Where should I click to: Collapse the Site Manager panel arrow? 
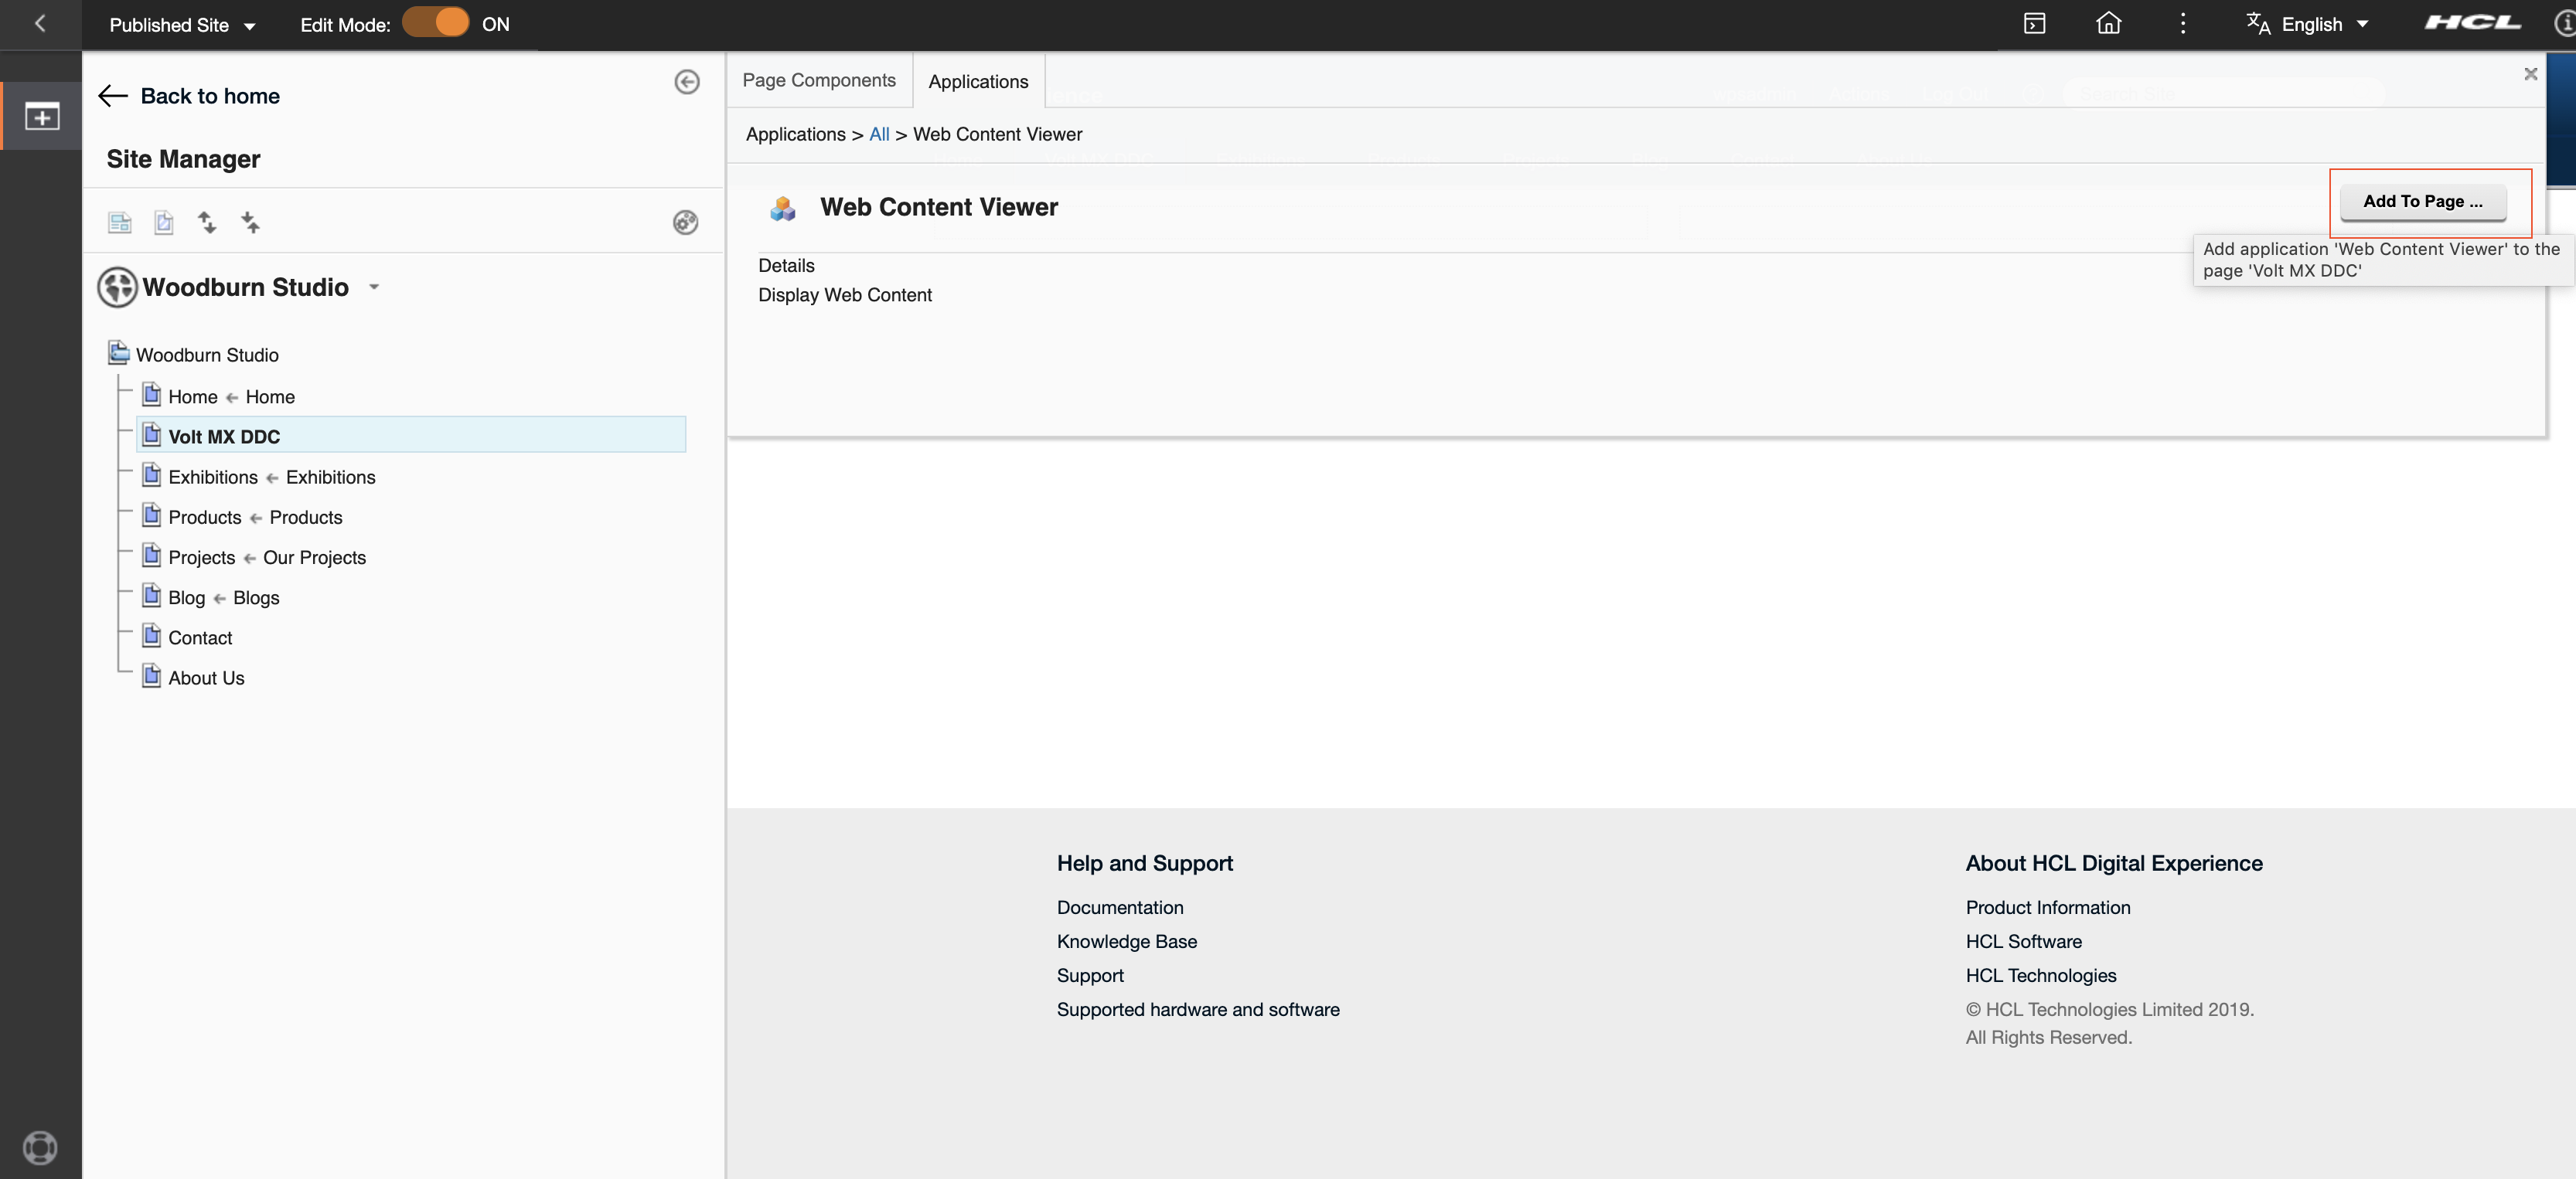pos(686,82)
